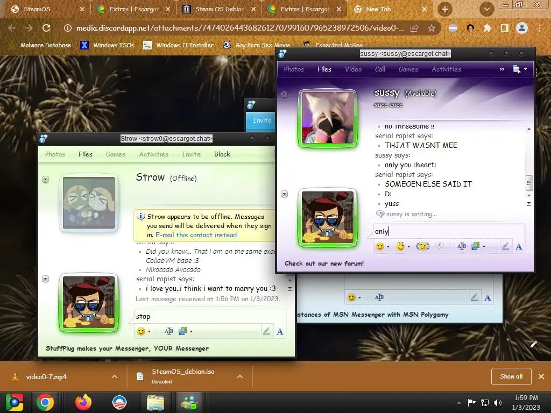Open Games in sussy chat toolbar

pyautogui.click(x=408, y=69)
